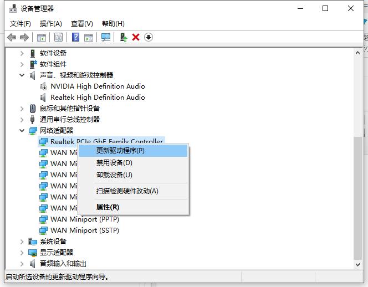Collapse the 声音、视频和游戏控制器 node
Viewport: 368px width, 287px height.
[22, 75]
